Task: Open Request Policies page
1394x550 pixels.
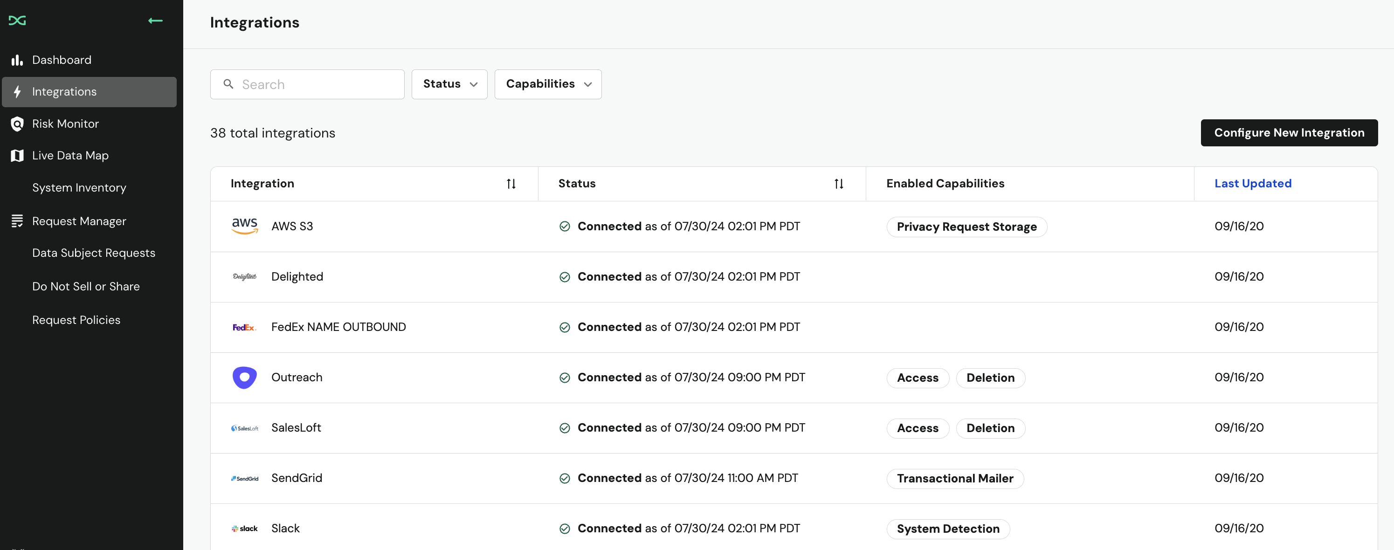Action: 76,320
